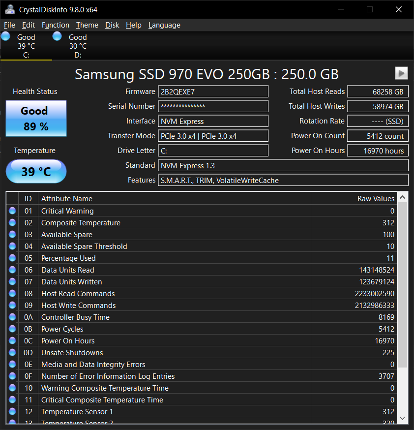Click the Transfer Mode field PCIe 3.0 x4

tap(213, 136)
